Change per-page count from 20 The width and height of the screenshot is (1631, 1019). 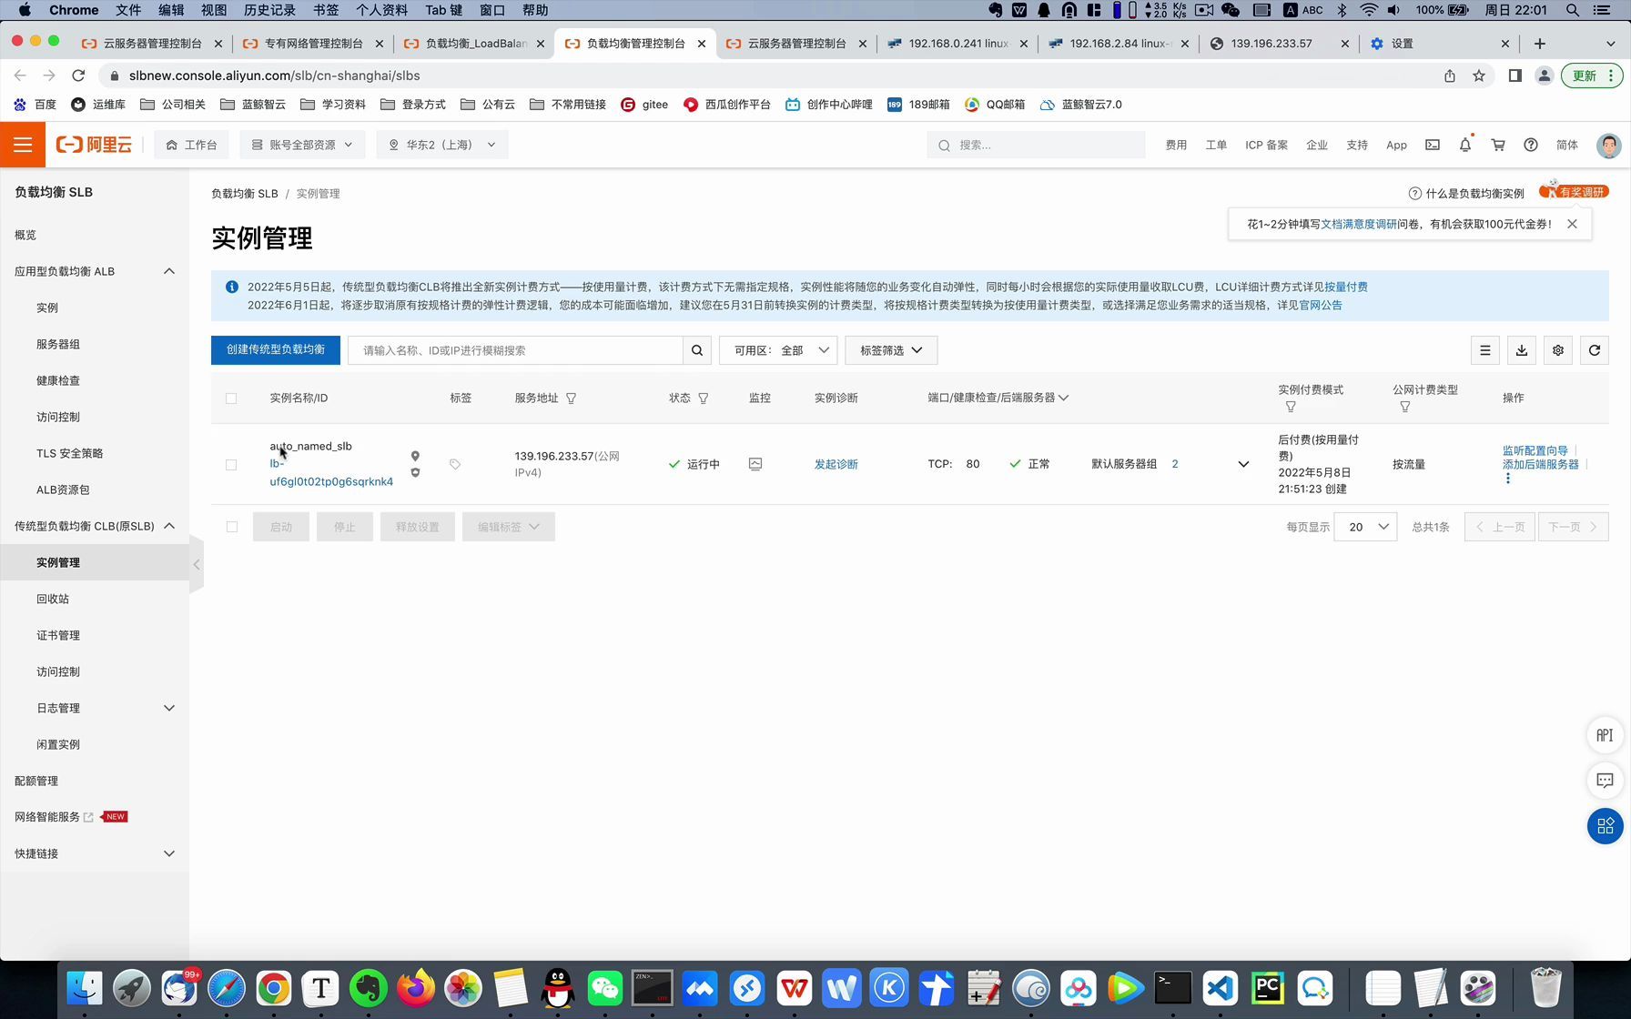1365,527
